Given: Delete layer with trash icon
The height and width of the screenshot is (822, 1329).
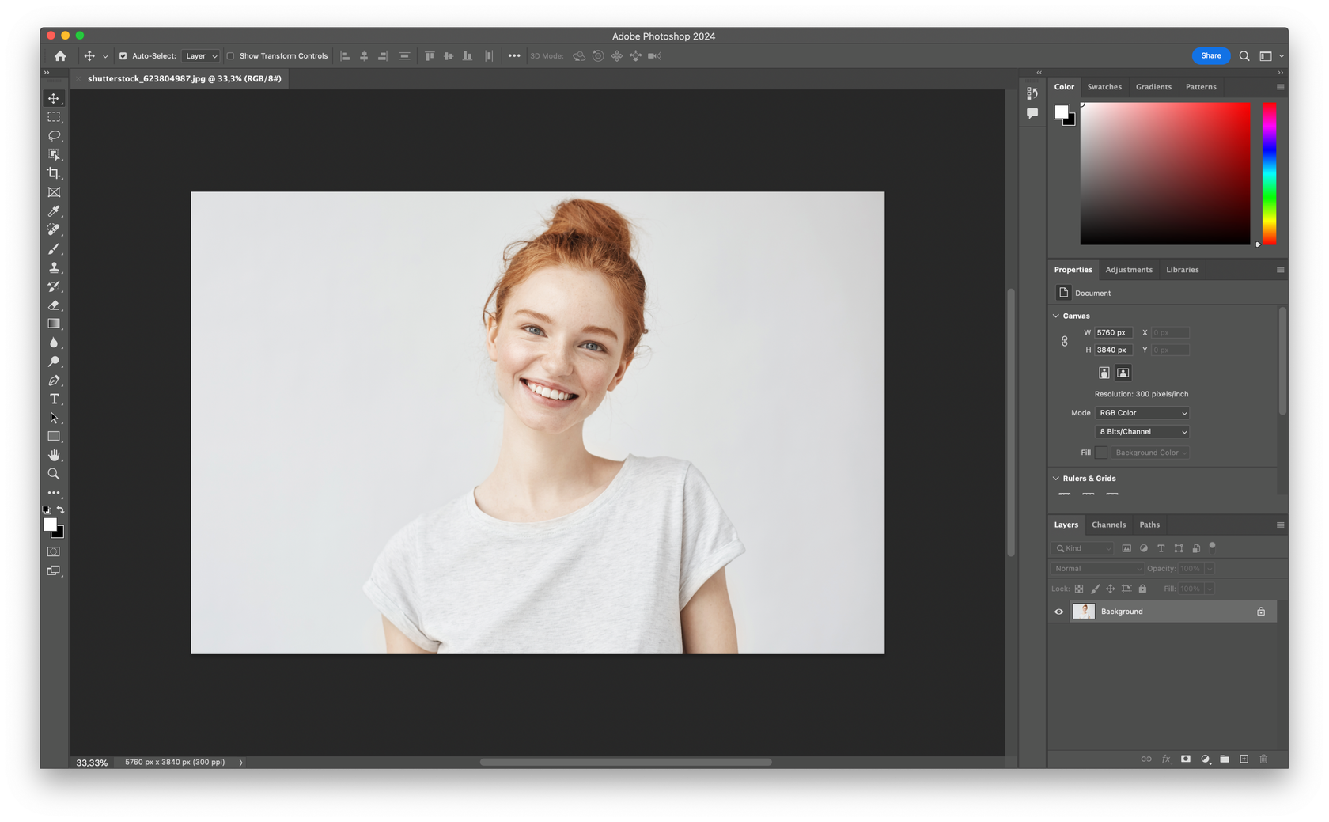Looking at the screenshot, I should coord(1263,759).
